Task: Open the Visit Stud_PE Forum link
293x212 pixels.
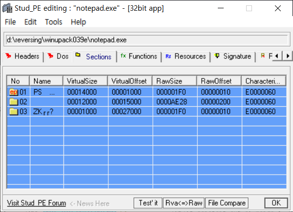Action: 37,203
